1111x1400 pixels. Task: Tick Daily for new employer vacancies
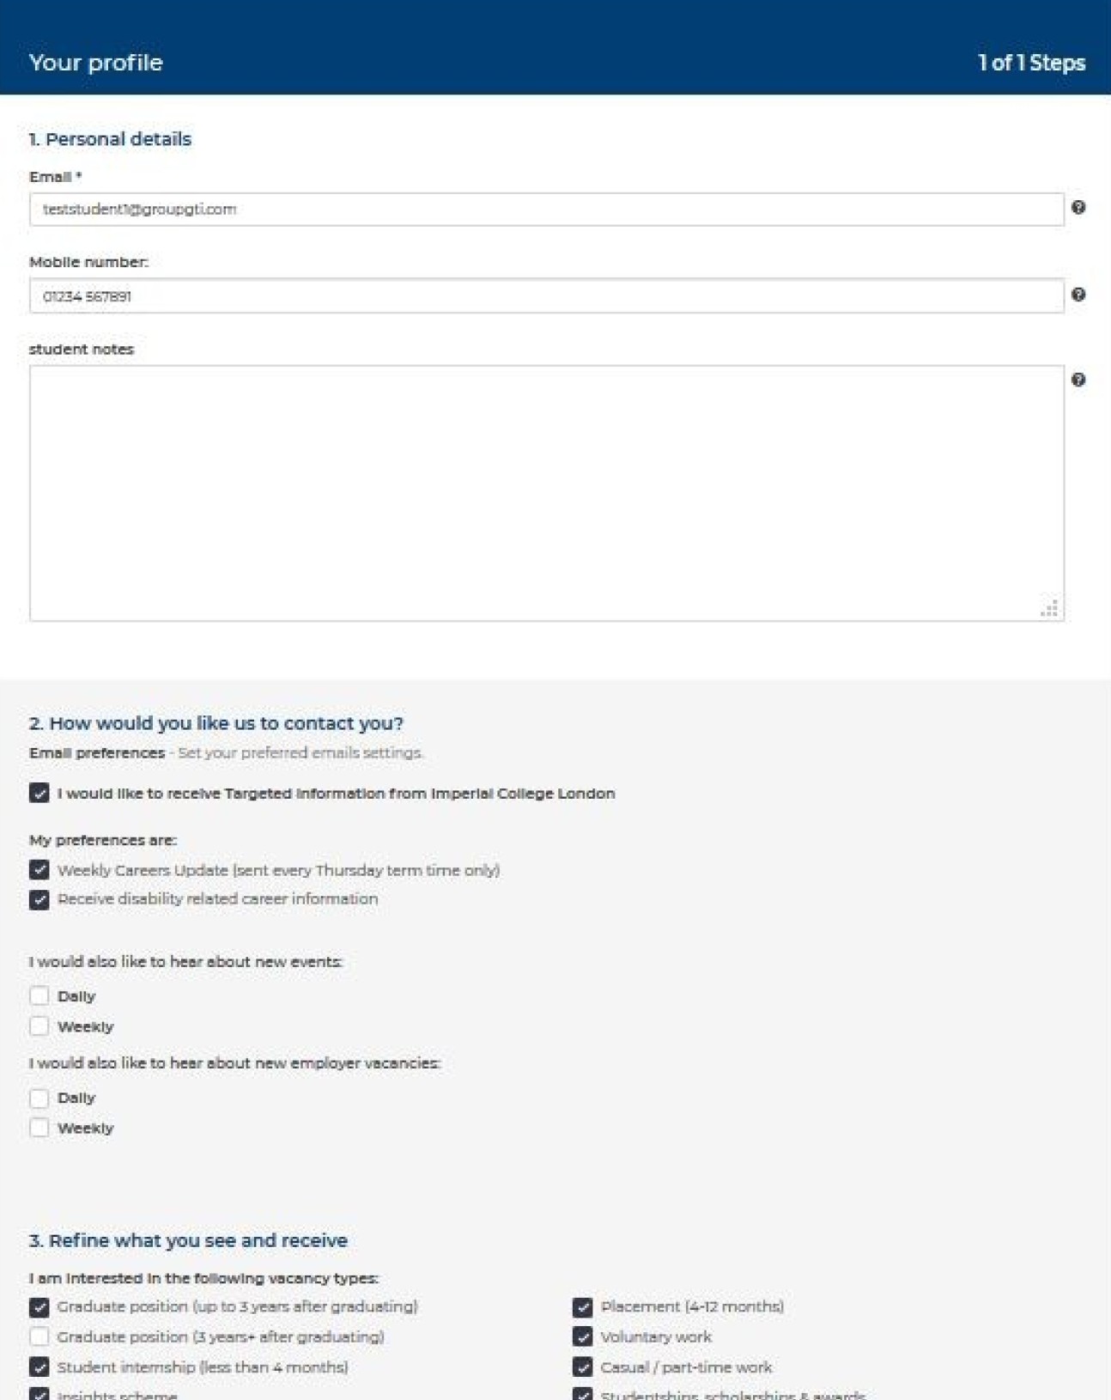pyautogui.click(x=39, y=1098)
